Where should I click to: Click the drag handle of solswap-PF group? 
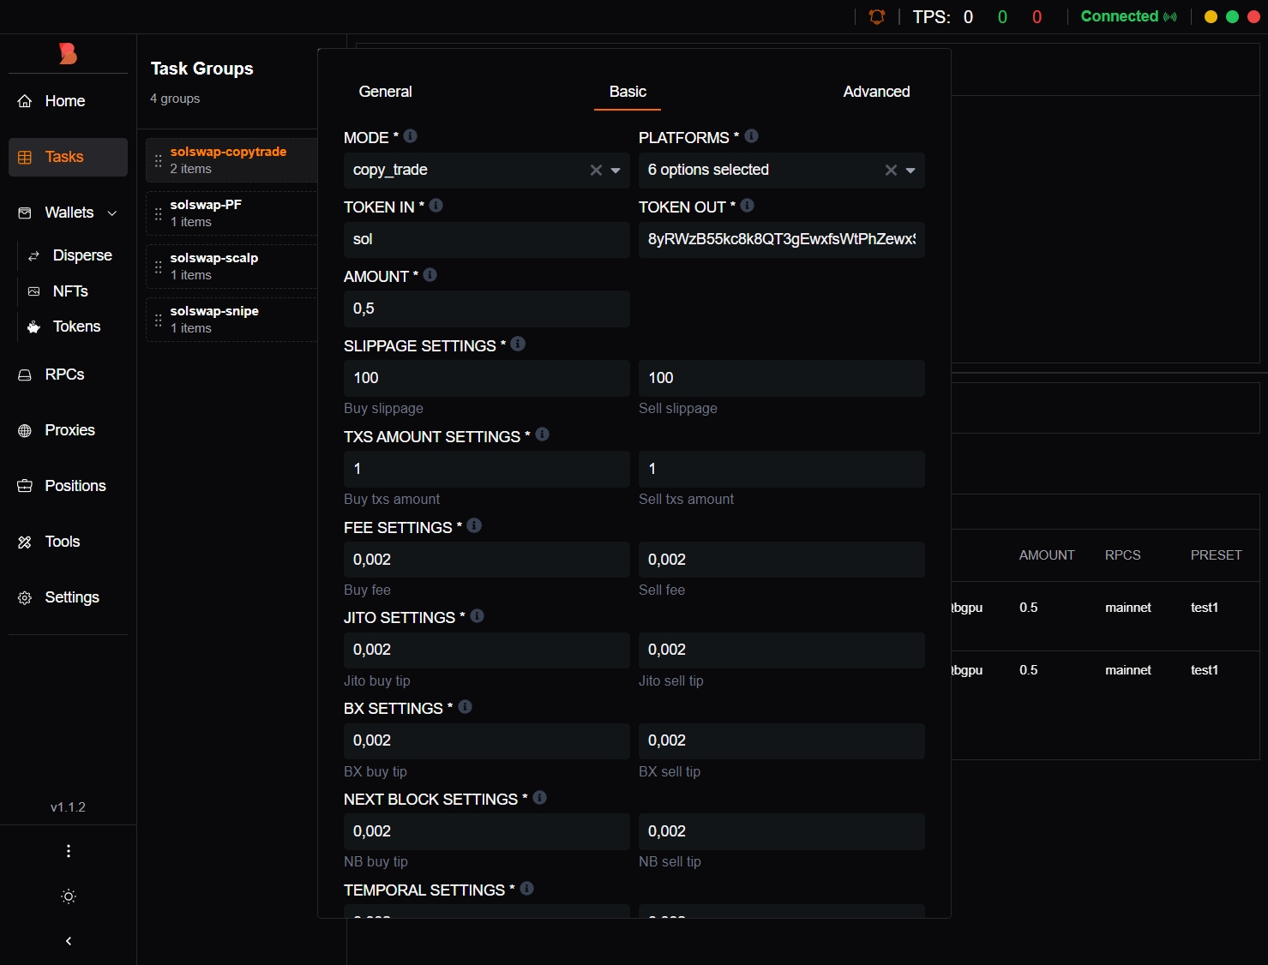[158, 213]
